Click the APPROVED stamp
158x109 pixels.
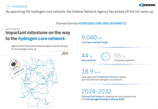tap(18, 72)
